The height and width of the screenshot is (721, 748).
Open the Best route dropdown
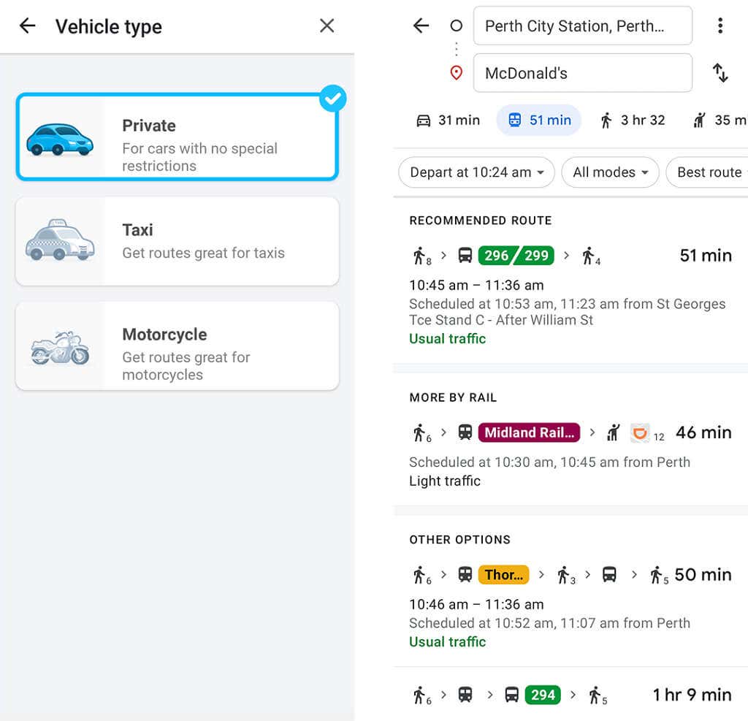click(x=709, y=173)
